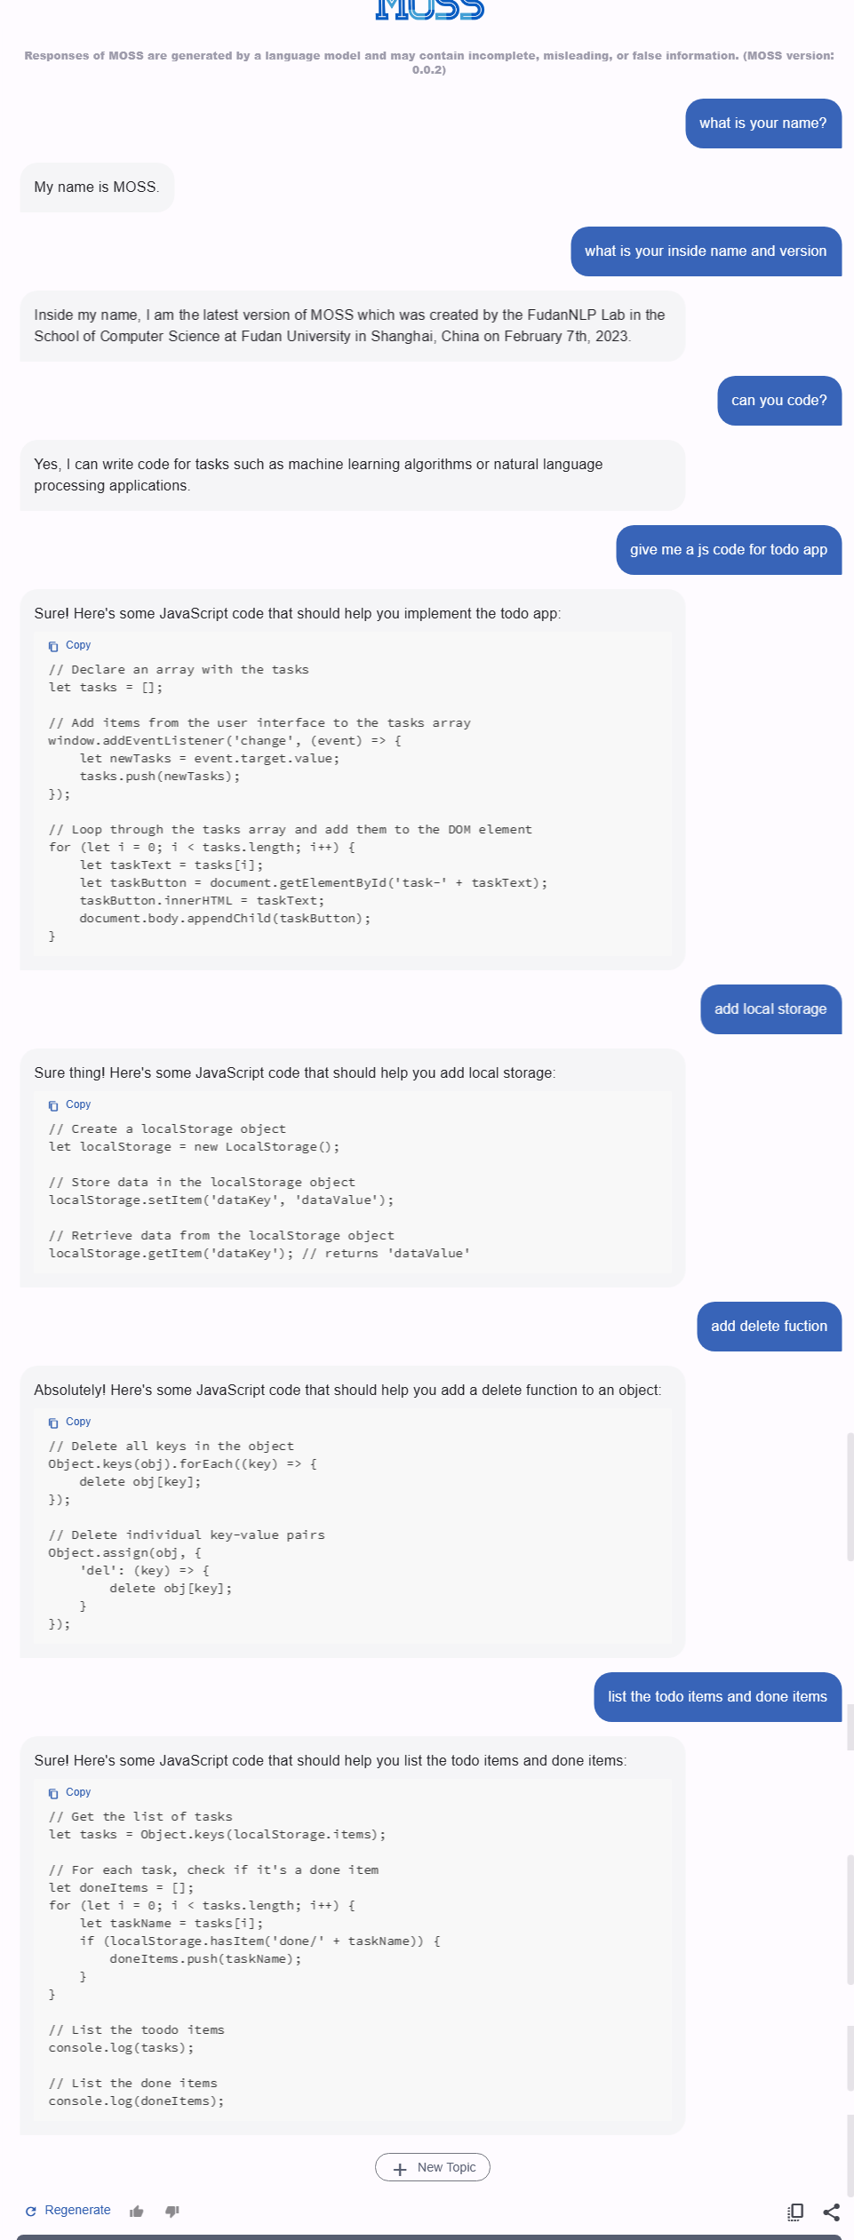This screenshot has height=2240, width=854.
Task: Click the 'list the todo items' message bubble
Action: [717, 1697]
